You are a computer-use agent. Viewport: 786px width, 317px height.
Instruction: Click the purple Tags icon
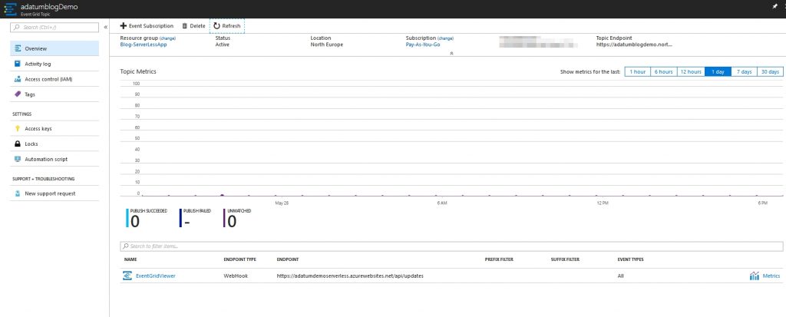(x=18, y=94)
